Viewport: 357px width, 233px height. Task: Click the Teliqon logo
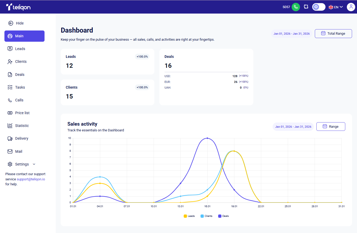pyautogui.click(x=18, y=7)
